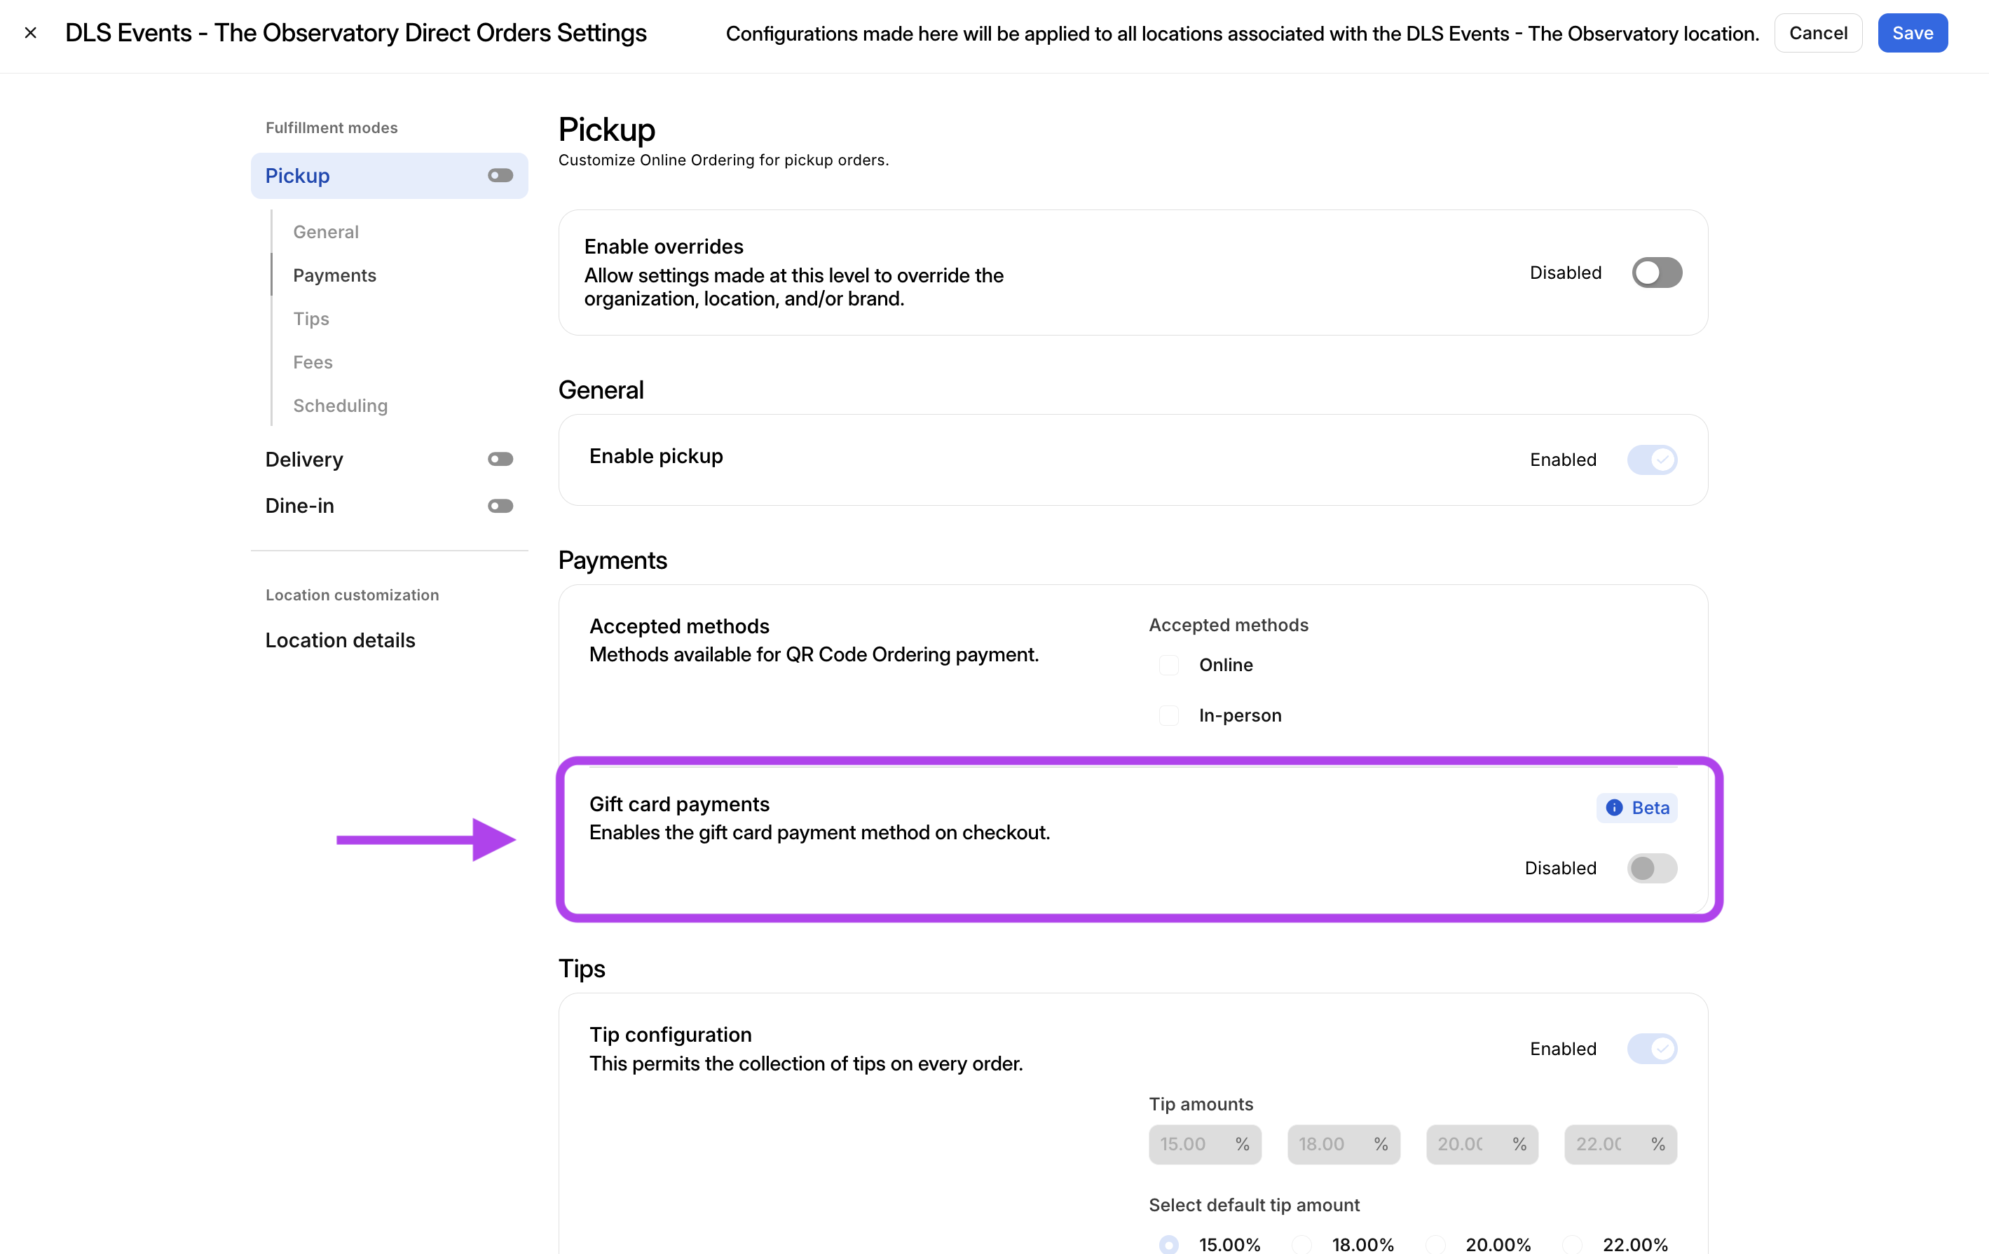Go to the Scheduling sidebar section

pyautogui.click(x=339, y=406)
